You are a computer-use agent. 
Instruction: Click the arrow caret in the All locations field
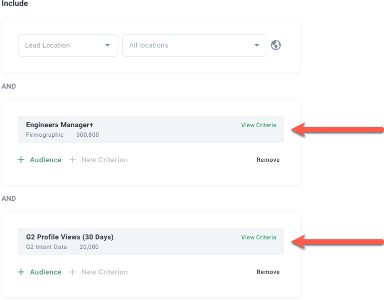(257, 46)
